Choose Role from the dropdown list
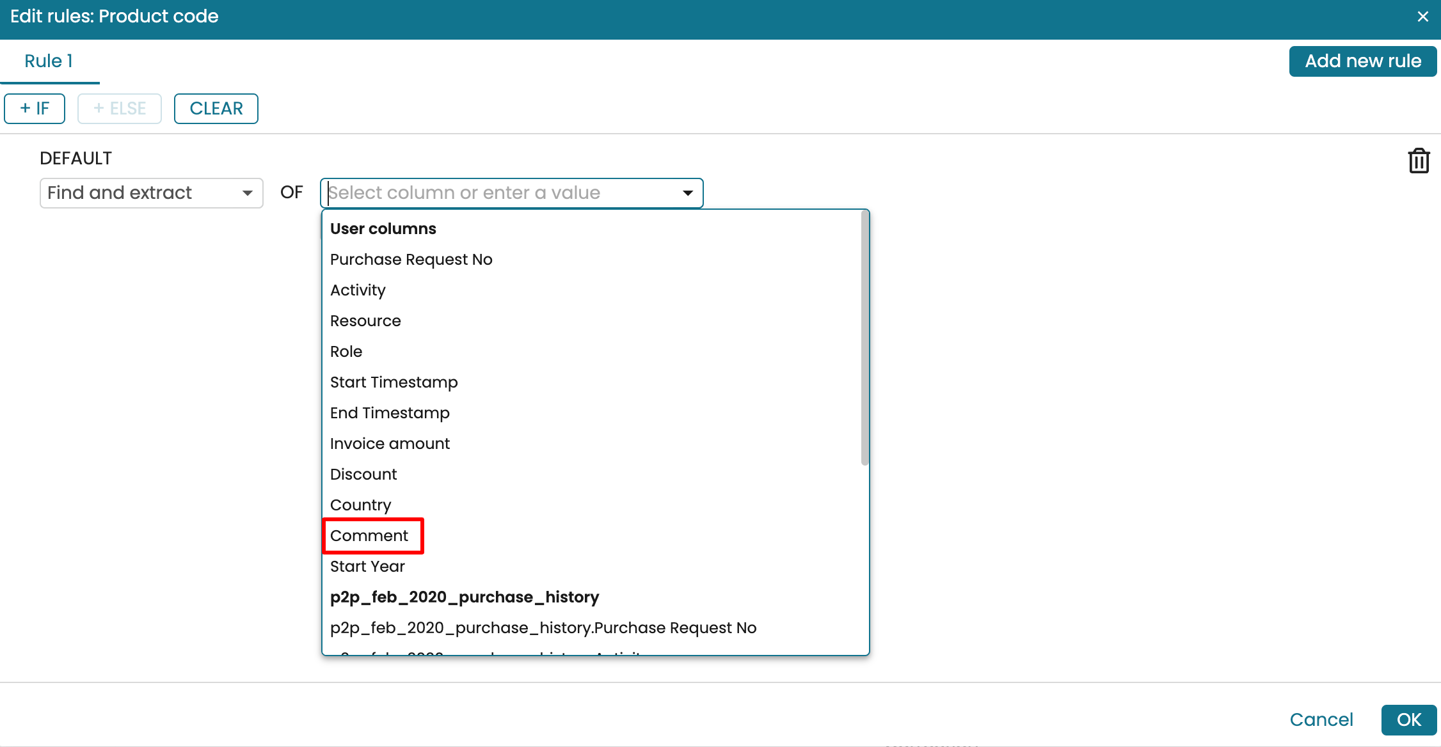 [346, 352]
